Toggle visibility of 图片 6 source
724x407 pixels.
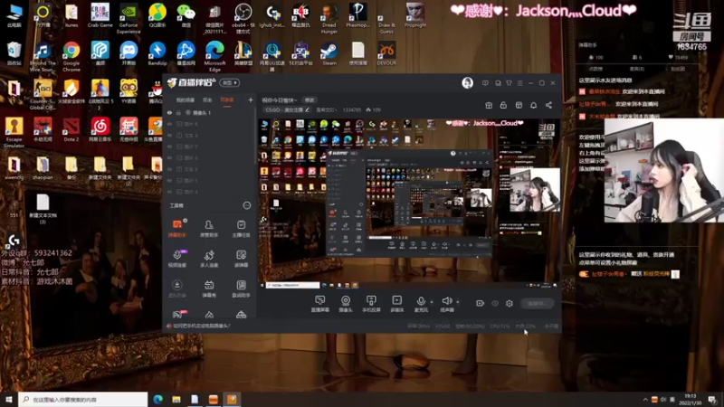point(169,157)
